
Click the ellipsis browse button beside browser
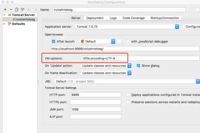[x=119, y=42]
